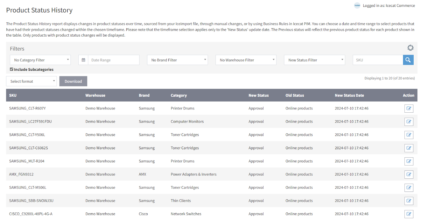This screenshot has height=220, width=421.
Task: Click the Date Range input field
Action: pos(114,60)
